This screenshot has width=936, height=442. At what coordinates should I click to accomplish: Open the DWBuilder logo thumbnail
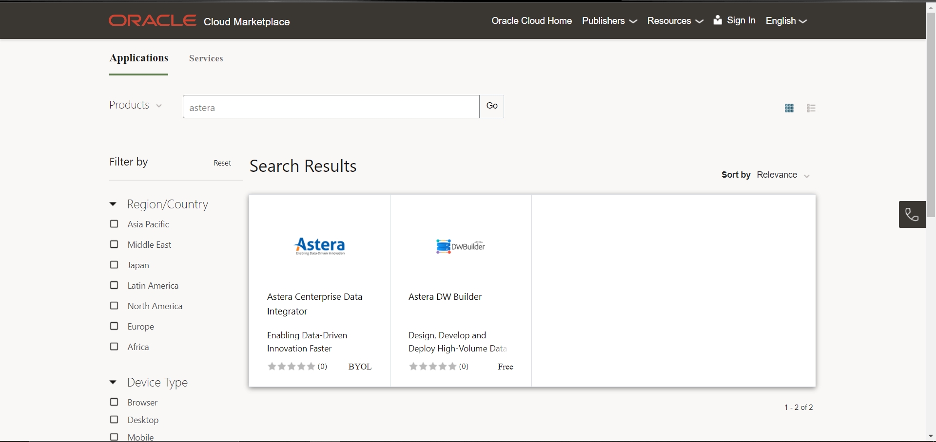461,246
